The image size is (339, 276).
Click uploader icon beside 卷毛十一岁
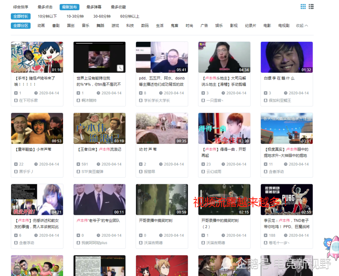pos(265,243)
